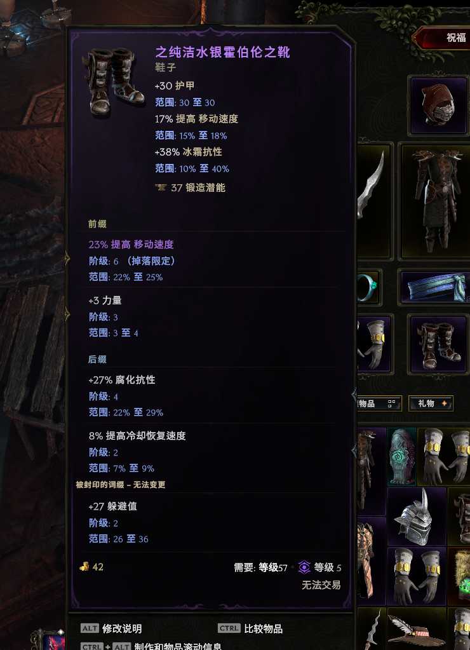This screenshot has width=470, height=650.
Task: Pick the silver horned helmet in inventory
Action: click(417, 517)
